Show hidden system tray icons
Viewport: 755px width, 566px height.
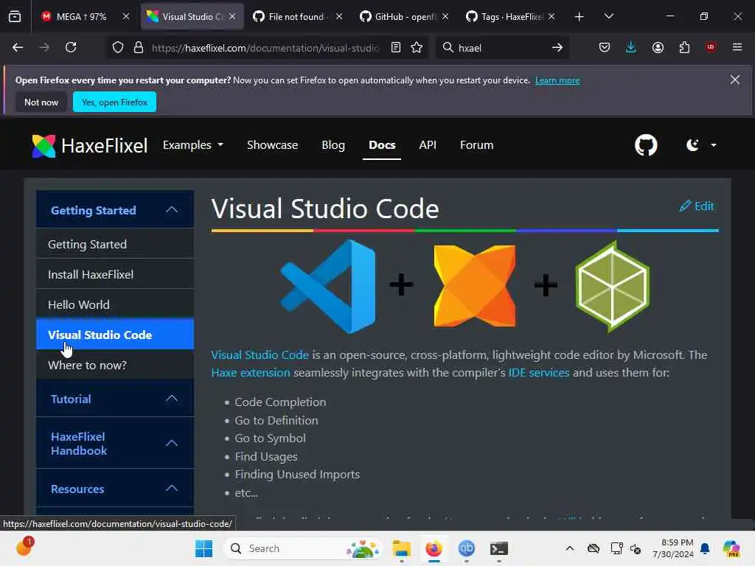[570, 548]
